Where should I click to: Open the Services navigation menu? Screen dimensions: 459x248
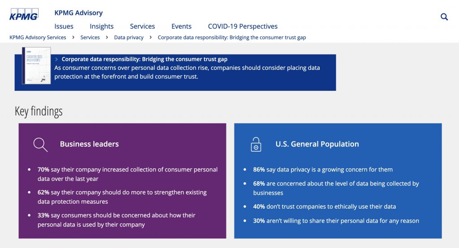[142, 26]
